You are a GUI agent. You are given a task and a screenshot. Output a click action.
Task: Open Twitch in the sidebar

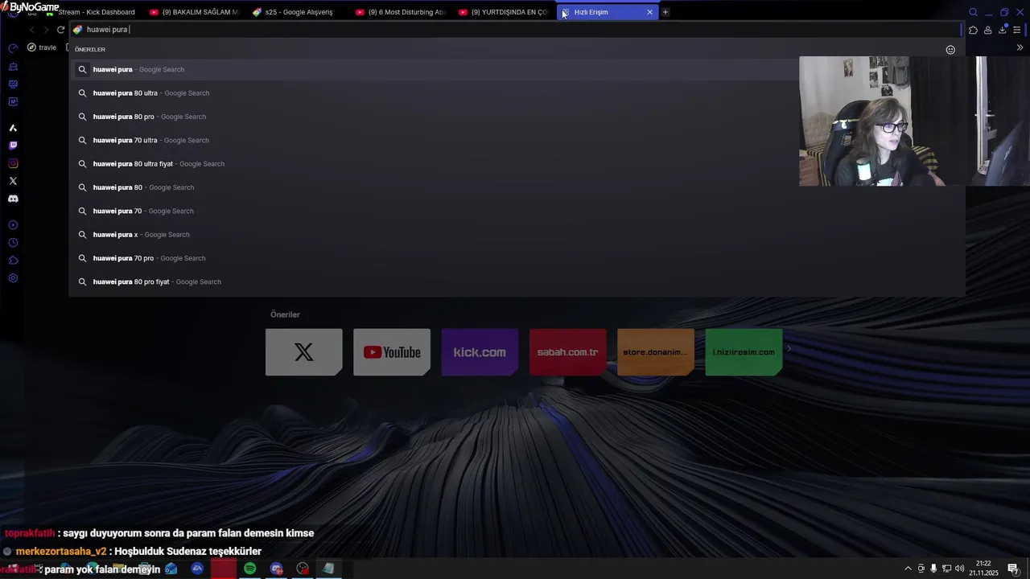tap(13, 146)
